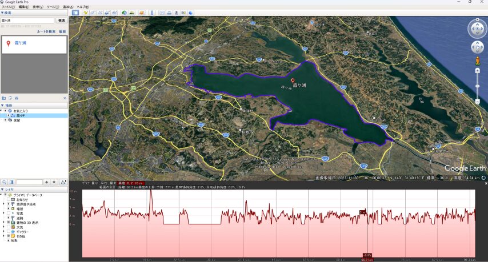
Task: Select the add polygon tool
Action: tap(93, 12)
